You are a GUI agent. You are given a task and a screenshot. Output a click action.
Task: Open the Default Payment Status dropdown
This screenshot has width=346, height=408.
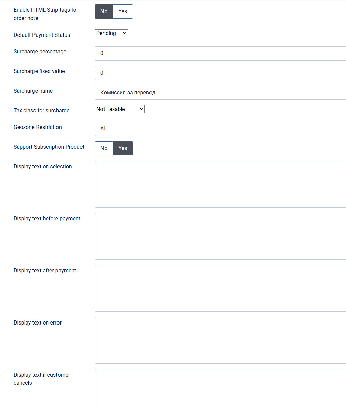pos(111,33)
